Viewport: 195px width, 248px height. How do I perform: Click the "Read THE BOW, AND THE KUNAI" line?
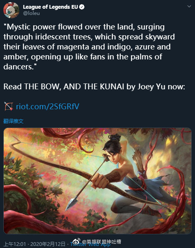(94, 87)
